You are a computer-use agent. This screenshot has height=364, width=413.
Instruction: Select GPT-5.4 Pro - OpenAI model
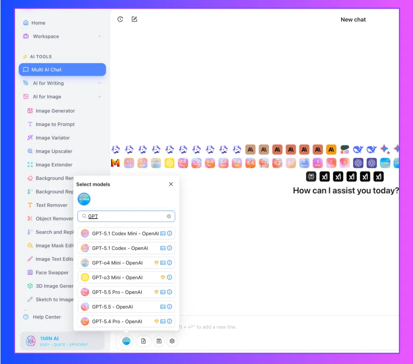click(126, 321)
